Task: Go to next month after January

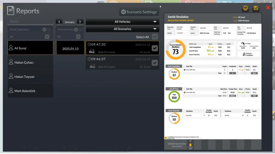Action: coord(80,22)
